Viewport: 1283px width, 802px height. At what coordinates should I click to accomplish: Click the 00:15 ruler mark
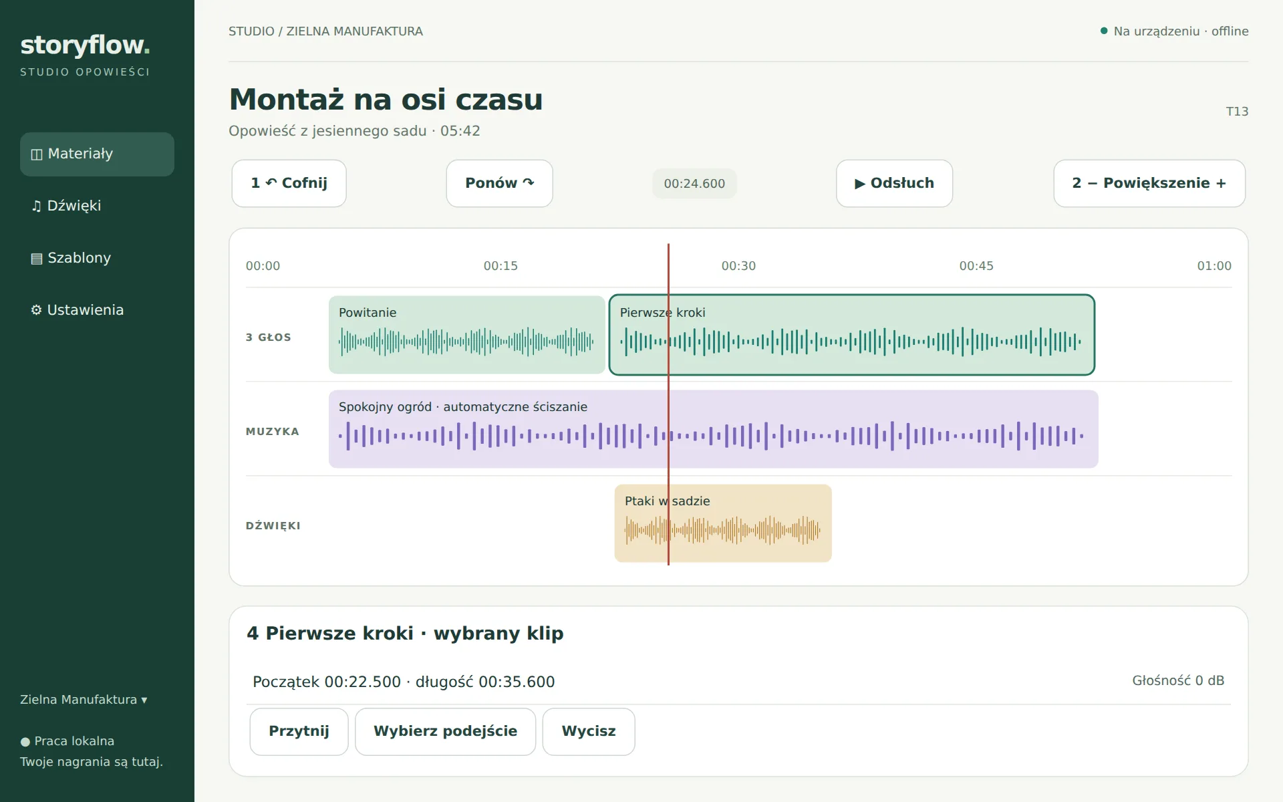(x=501, y=266)
